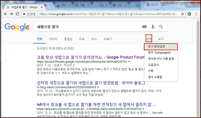Open result ie8에서 링크를 새 탭으로 열기를 하면

point(96,105)
